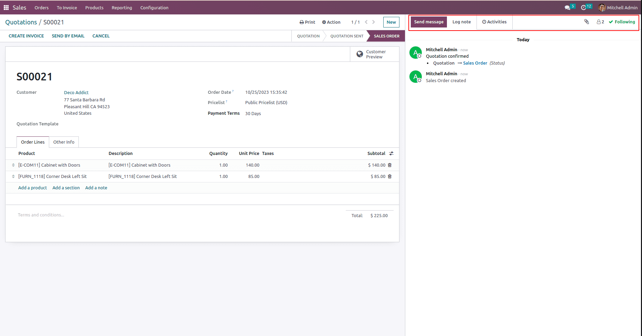This screenshot has height=336, width=642.
Task: Go to previous record arrow
Action: click(x=366, y=22)
